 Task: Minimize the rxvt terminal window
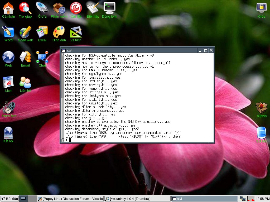coord(200,50)
